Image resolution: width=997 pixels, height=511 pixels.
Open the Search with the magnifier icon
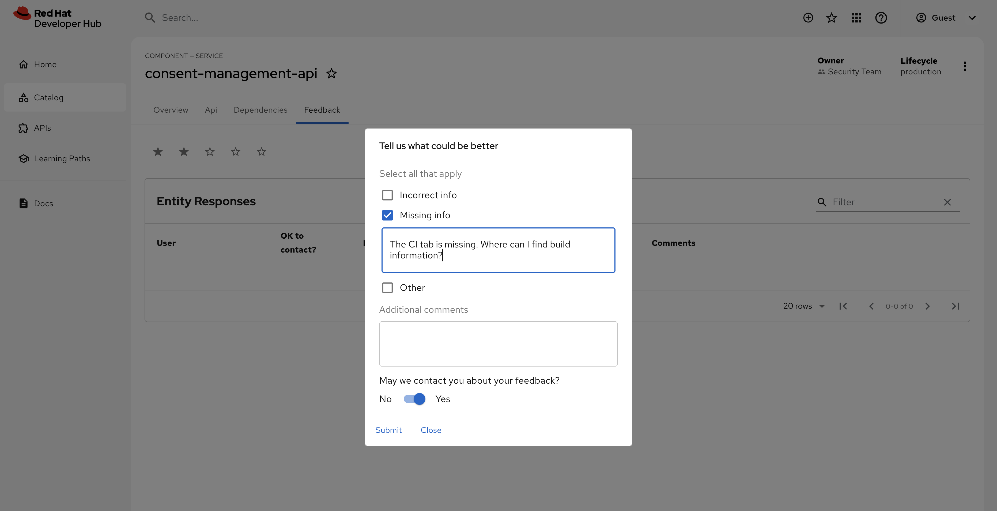pyautogui.click(x=150, y=17)
